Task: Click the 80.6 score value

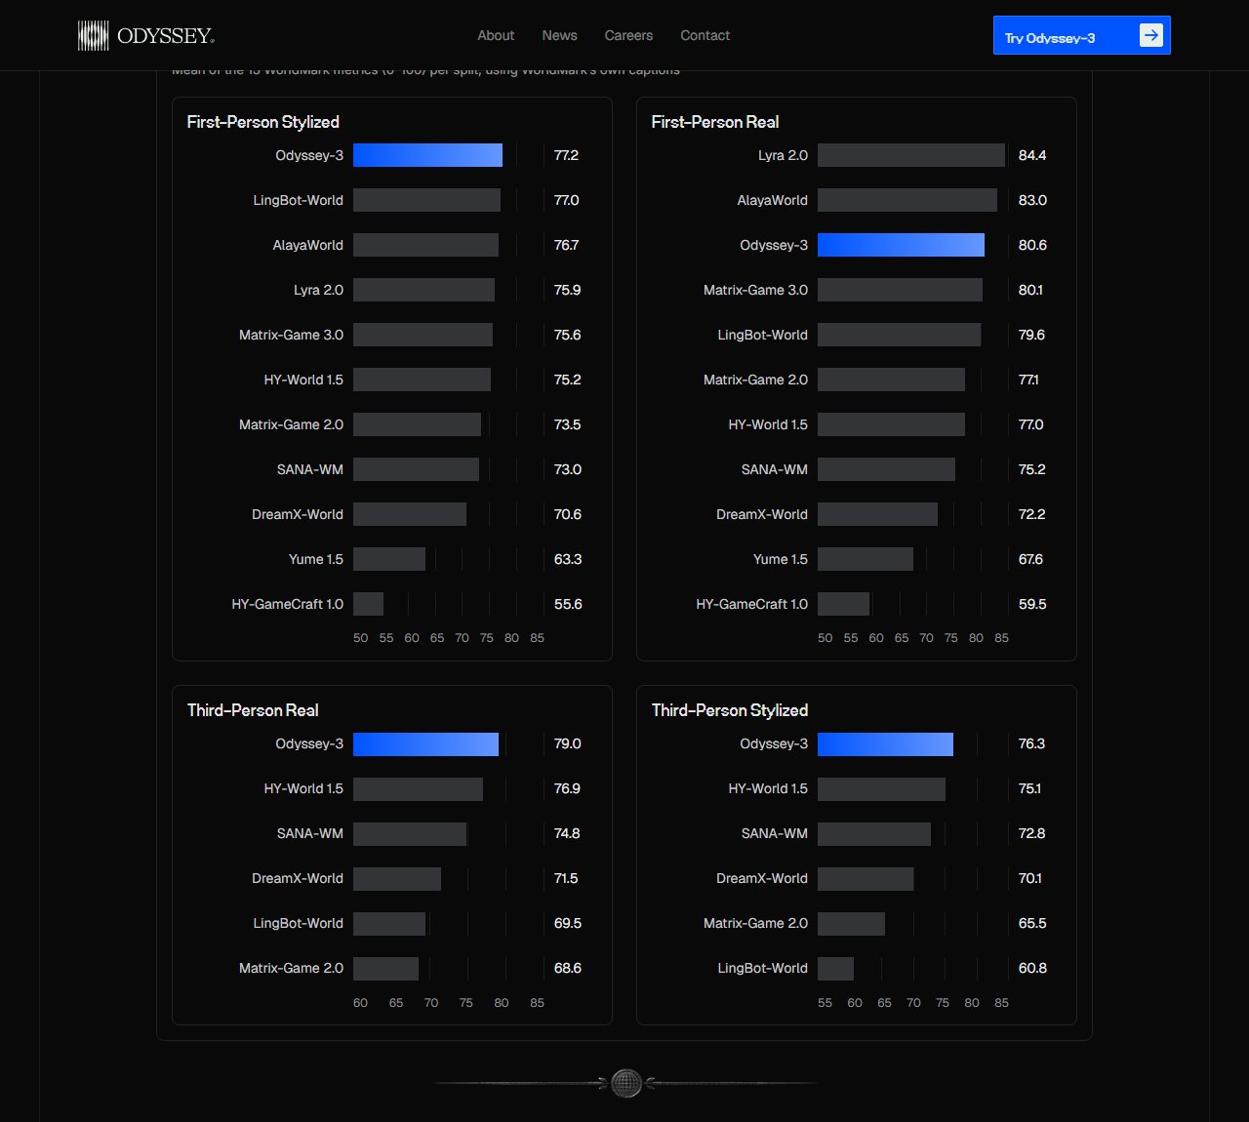Action: pyautogui.click(x=1032, y=245)
